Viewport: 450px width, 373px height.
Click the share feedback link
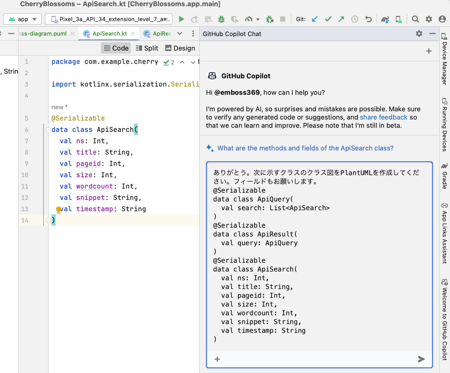384,117
